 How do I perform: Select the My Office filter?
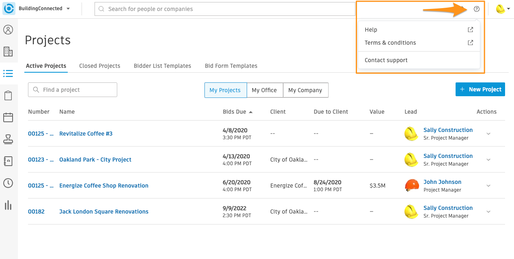pyautogui.click(x=264, y=90)
